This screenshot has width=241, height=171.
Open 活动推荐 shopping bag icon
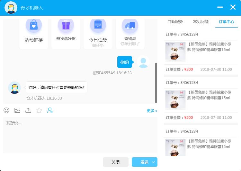coord(34,26)
